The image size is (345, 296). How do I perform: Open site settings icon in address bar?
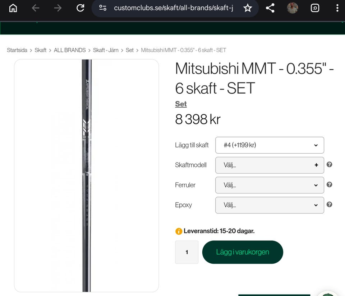click(102, 8)
